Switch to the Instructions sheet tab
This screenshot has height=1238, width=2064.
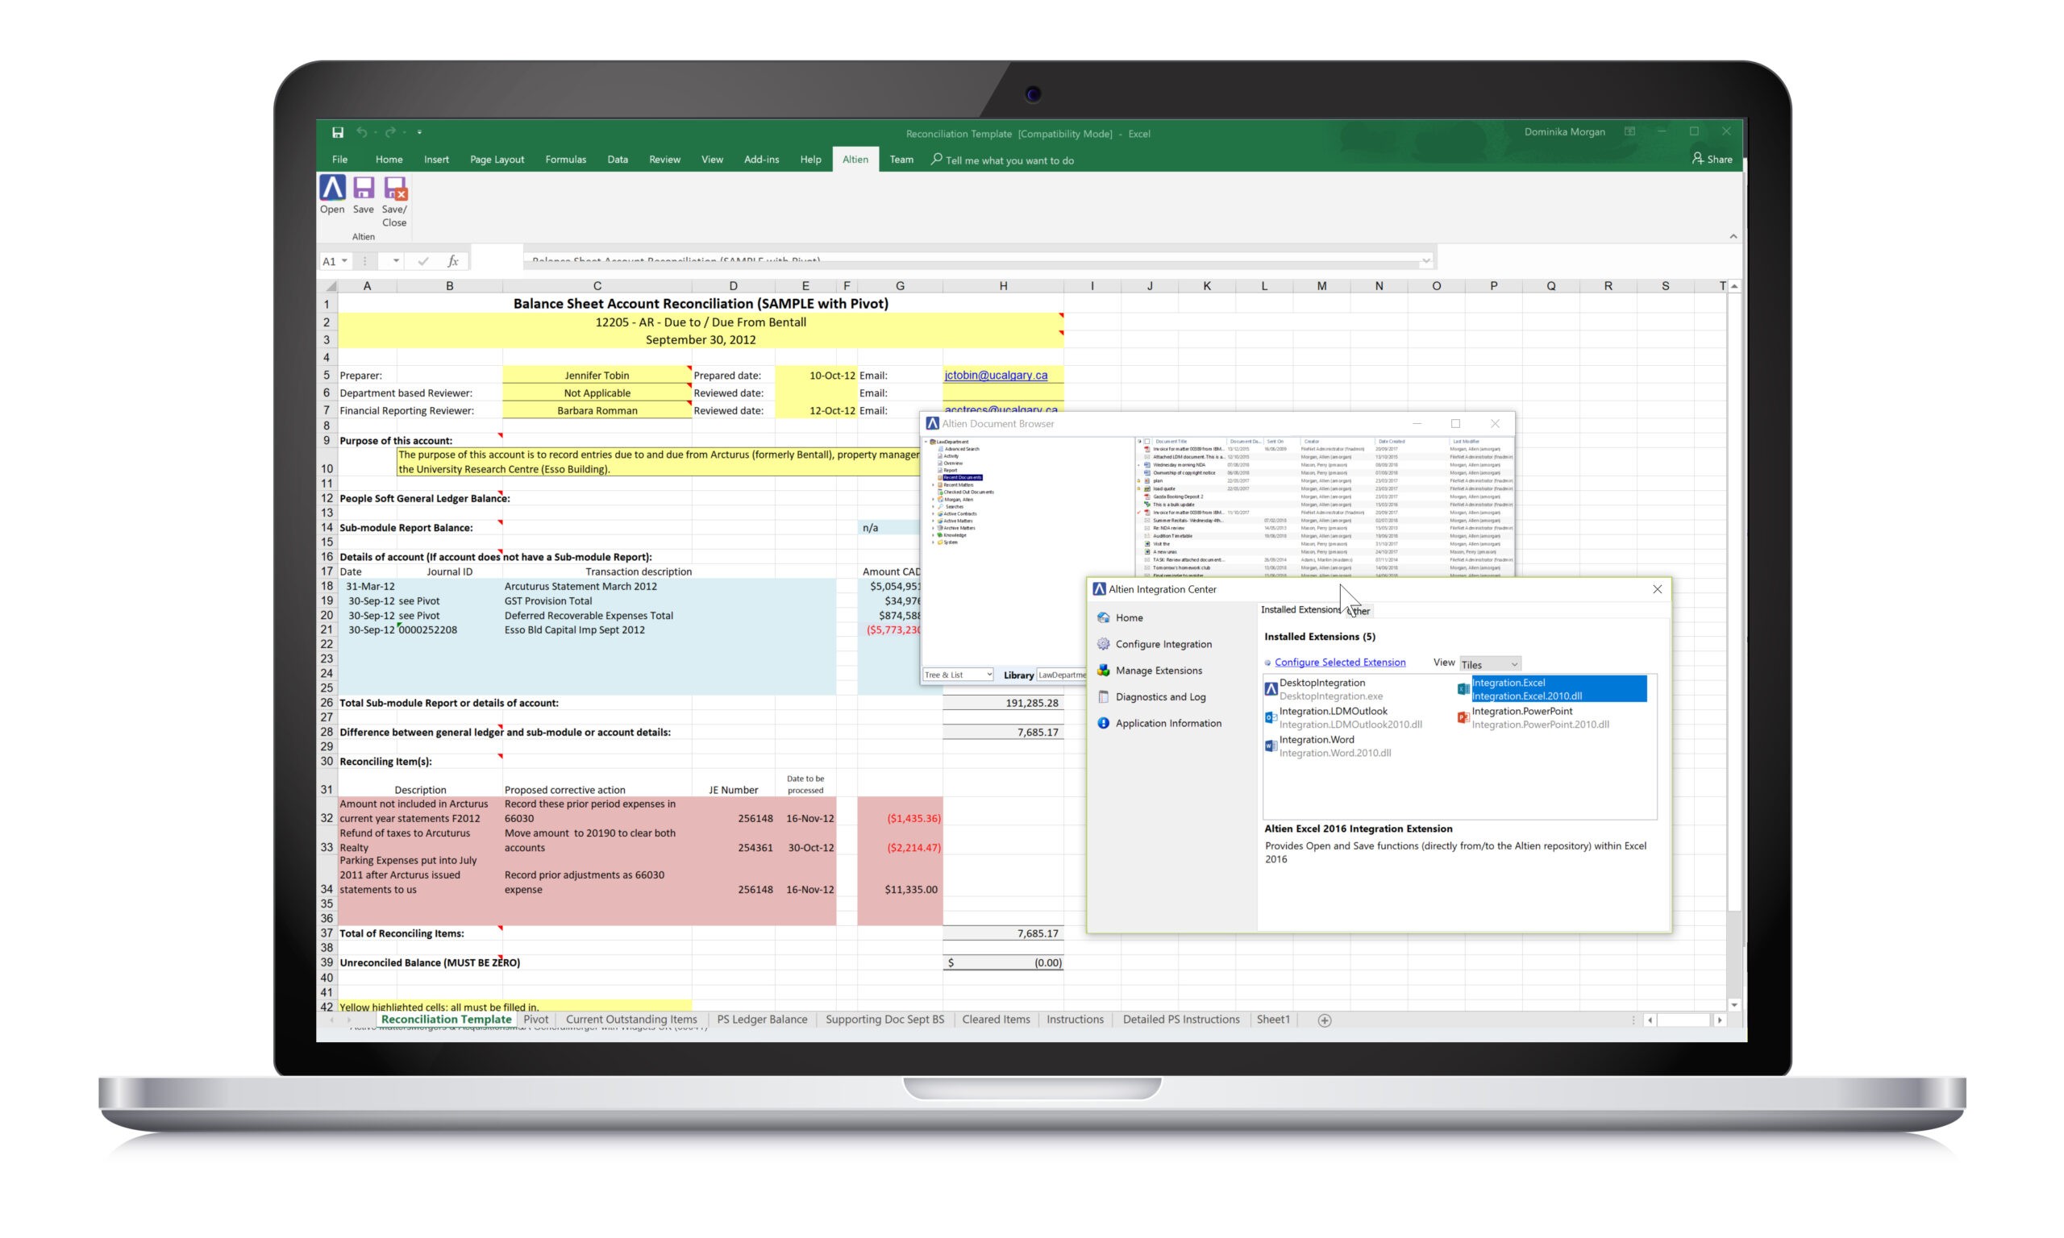click(1074, 1019)
